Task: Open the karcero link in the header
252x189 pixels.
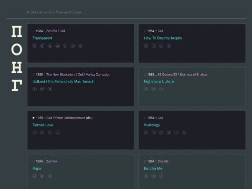Action: click(x=63, y=12)
